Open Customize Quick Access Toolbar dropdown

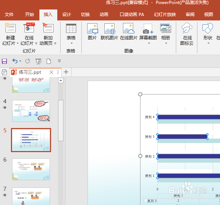click(x=59, y=61)
